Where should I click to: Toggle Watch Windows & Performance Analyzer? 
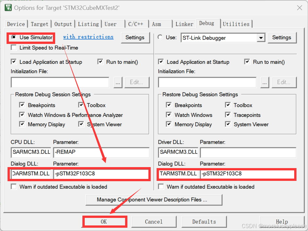[x=22, y=115]
